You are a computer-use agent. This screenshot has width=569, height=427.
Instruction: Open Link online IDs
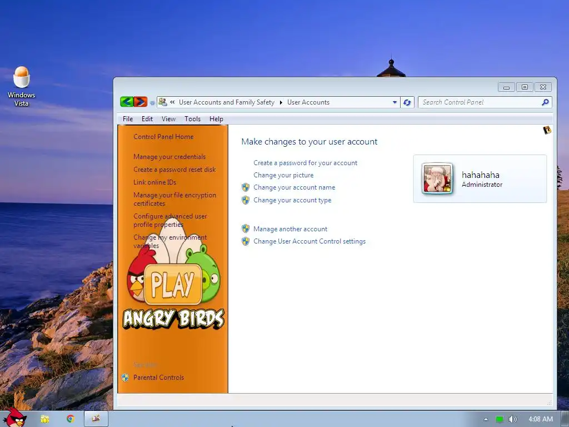point(154,182)
